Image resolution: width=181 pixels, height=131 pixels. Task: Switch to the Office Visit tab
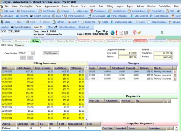[98, 41]
